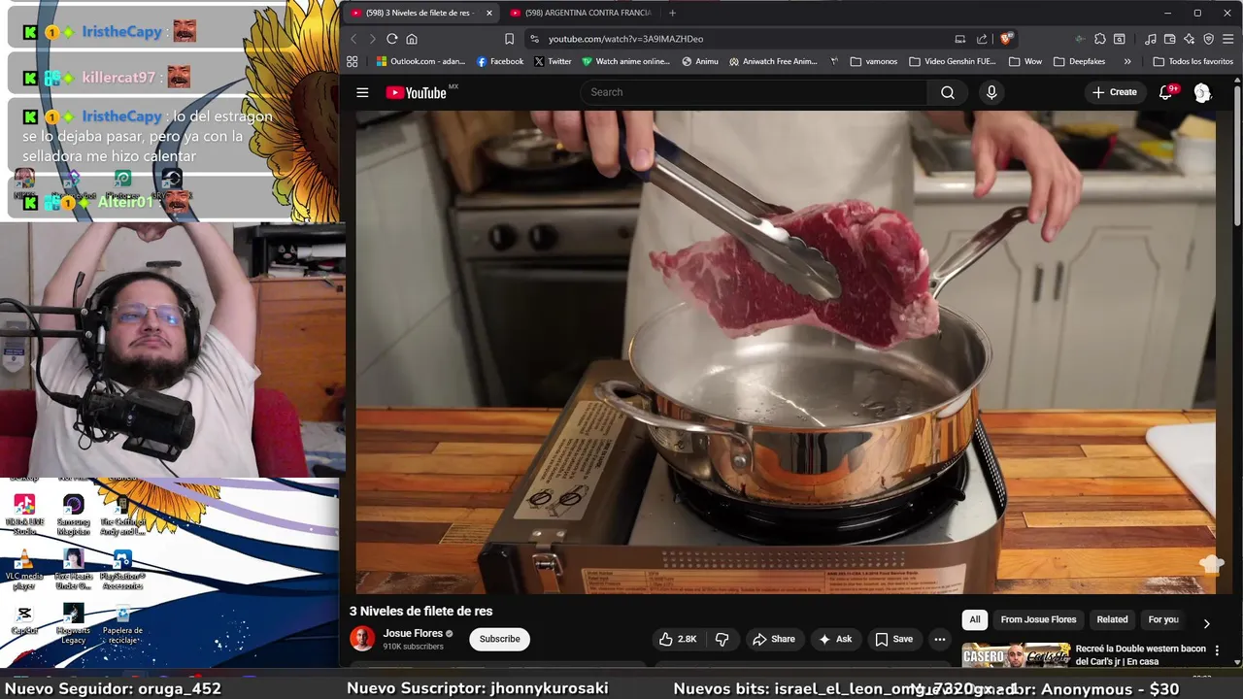This screenshot has width=1243, height=699.
Task: Open the YouTube account avatar menu
Action: click(x=1202, y=92)
